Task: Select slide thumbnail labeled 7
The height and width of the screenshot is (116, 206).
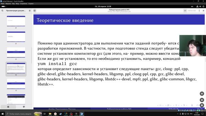Action: click(x=16, y=21)
